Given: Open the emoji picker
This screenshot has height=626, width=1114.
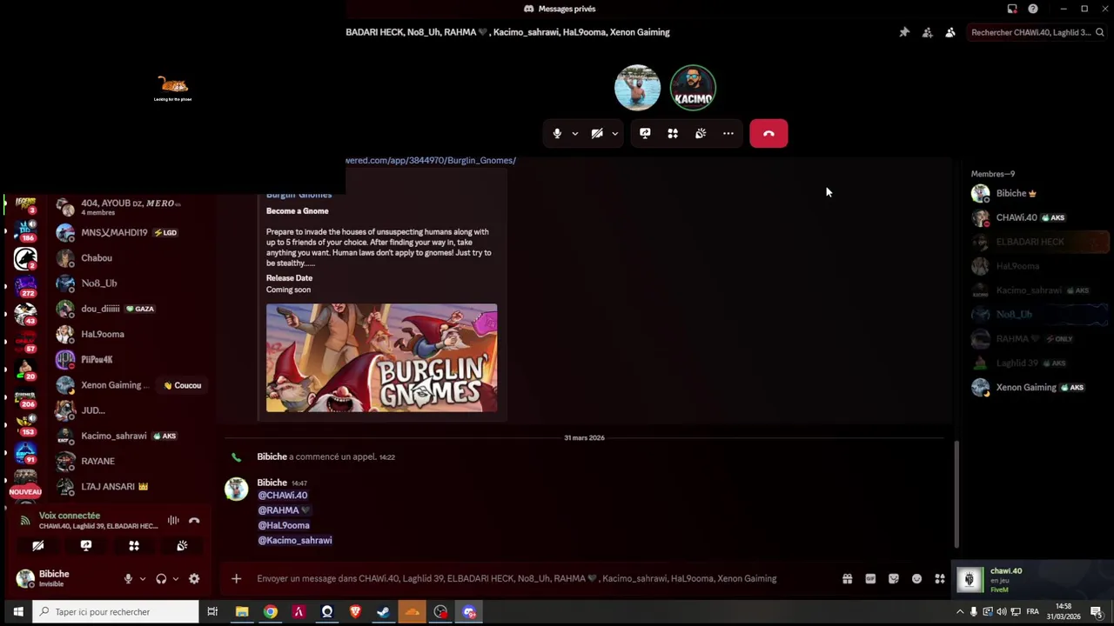Looking at the screenshot, I should click(916, 579).
